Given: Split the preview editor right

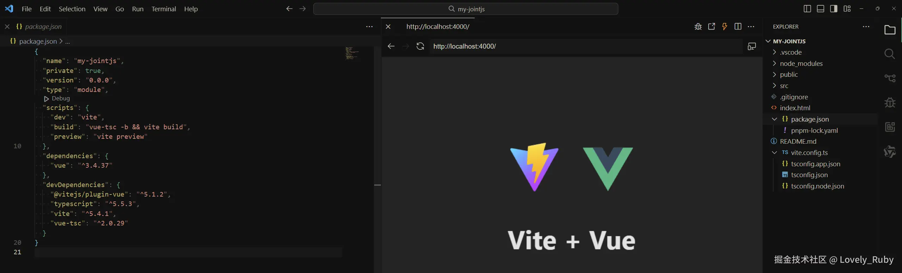Looking at the screenshot, I should pyautogui.click(x=738, y=26).
